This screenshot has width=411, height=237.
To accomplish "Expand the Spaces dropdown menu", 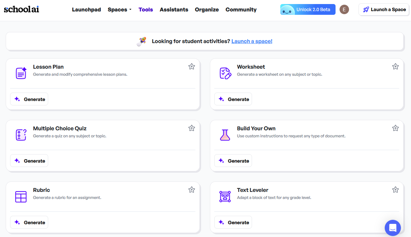I will pyautogui.click(x=119, y=9).
